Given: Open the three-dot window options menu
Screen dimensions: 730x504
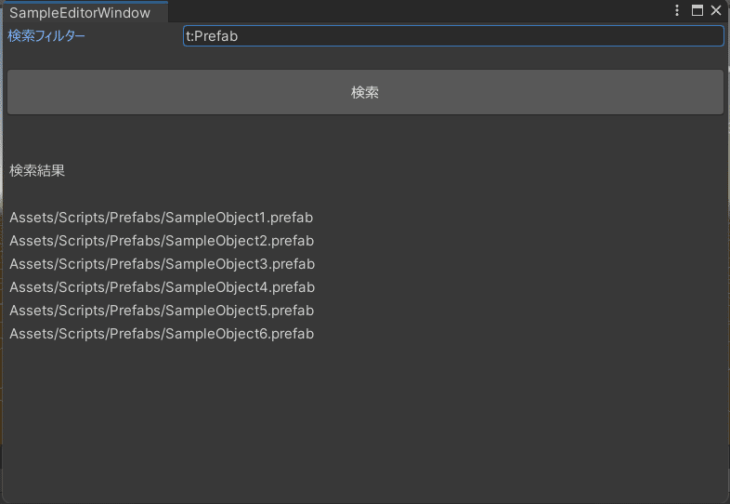Looking at the screenshot, I should coord(678,10).
